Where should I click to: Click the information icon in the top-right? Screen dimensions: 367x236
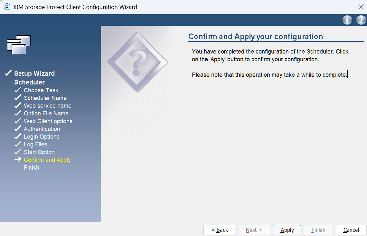347,20
